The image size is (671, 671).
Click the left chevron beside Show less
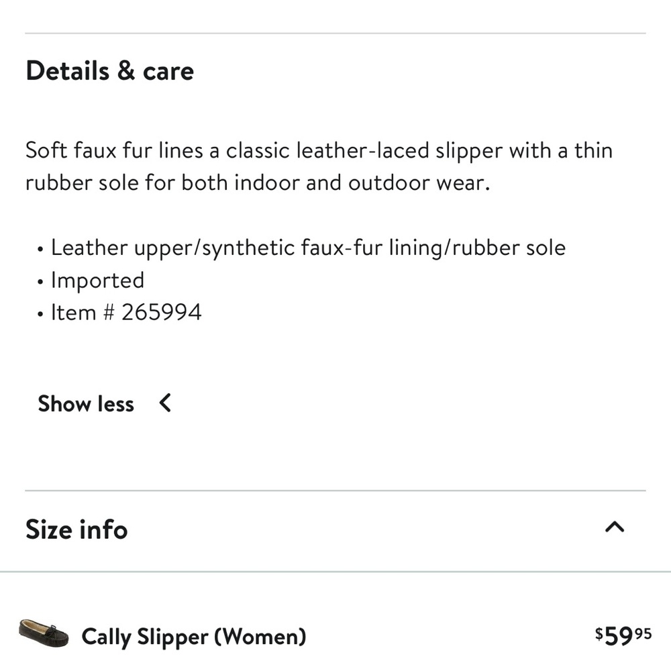click(165, 403)
